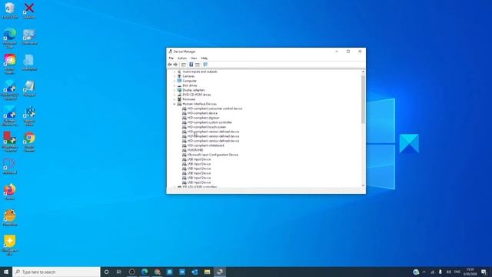Select HID-compliant system controller entry

pos(210,122)
